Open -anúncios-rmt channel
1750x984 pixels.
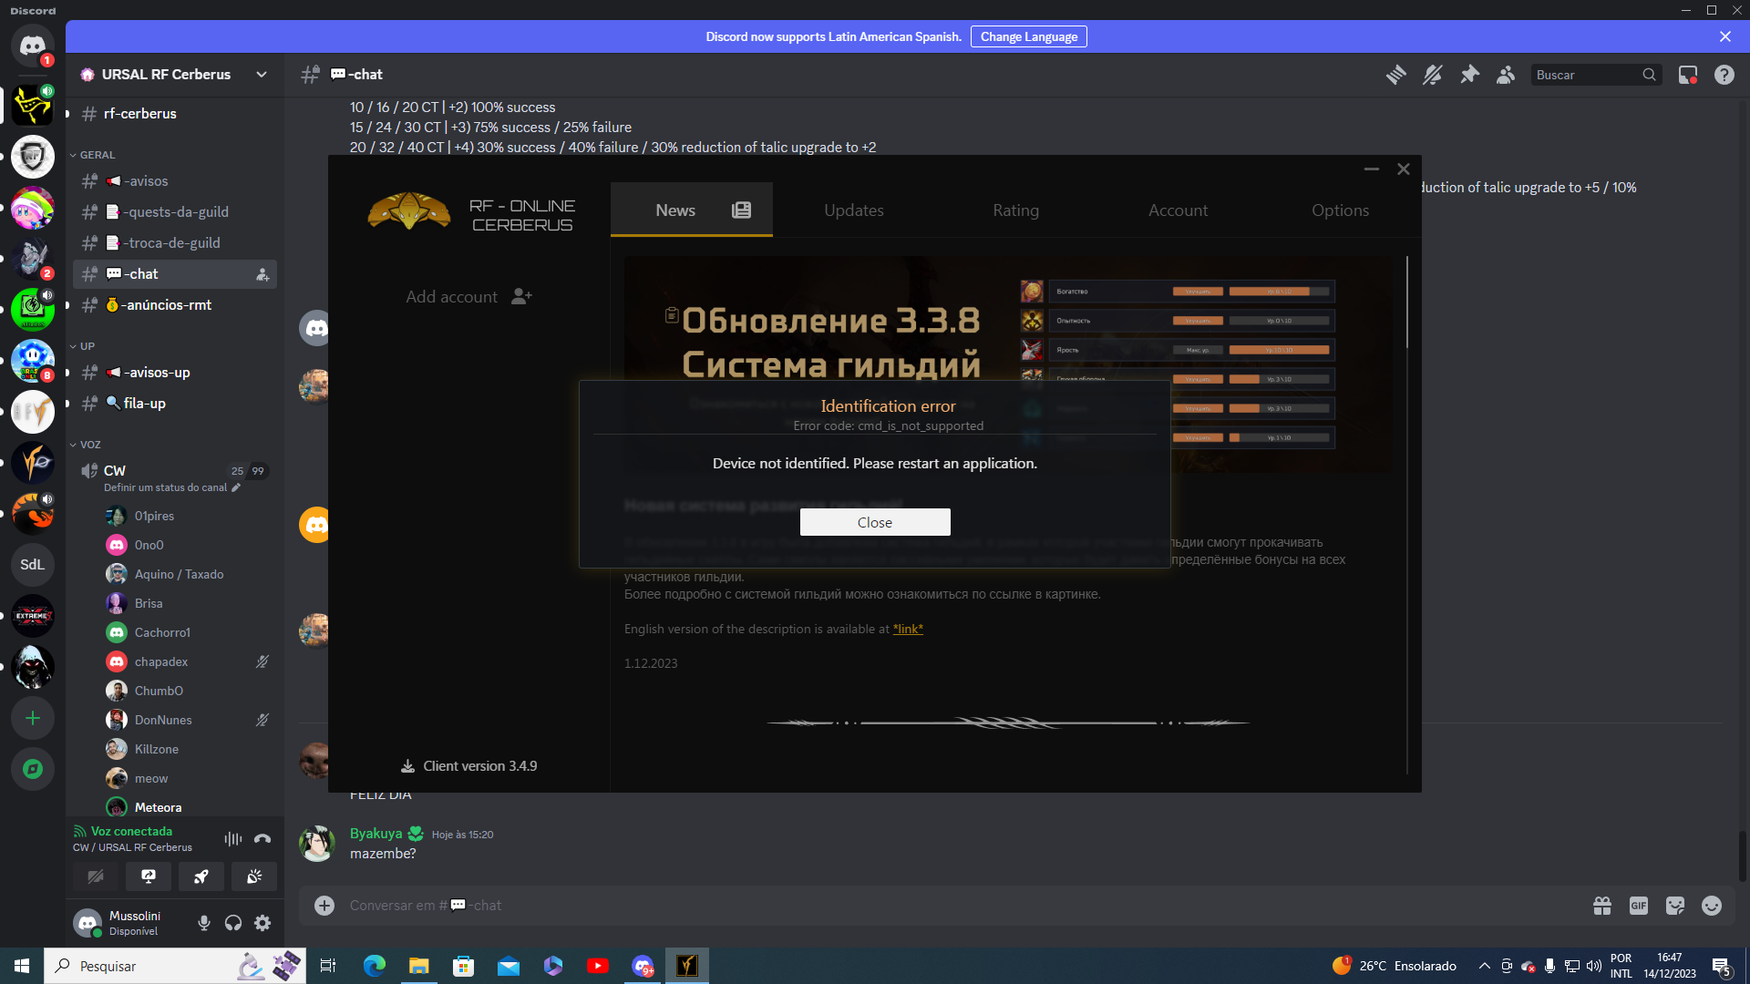click(x=175, y=305)
